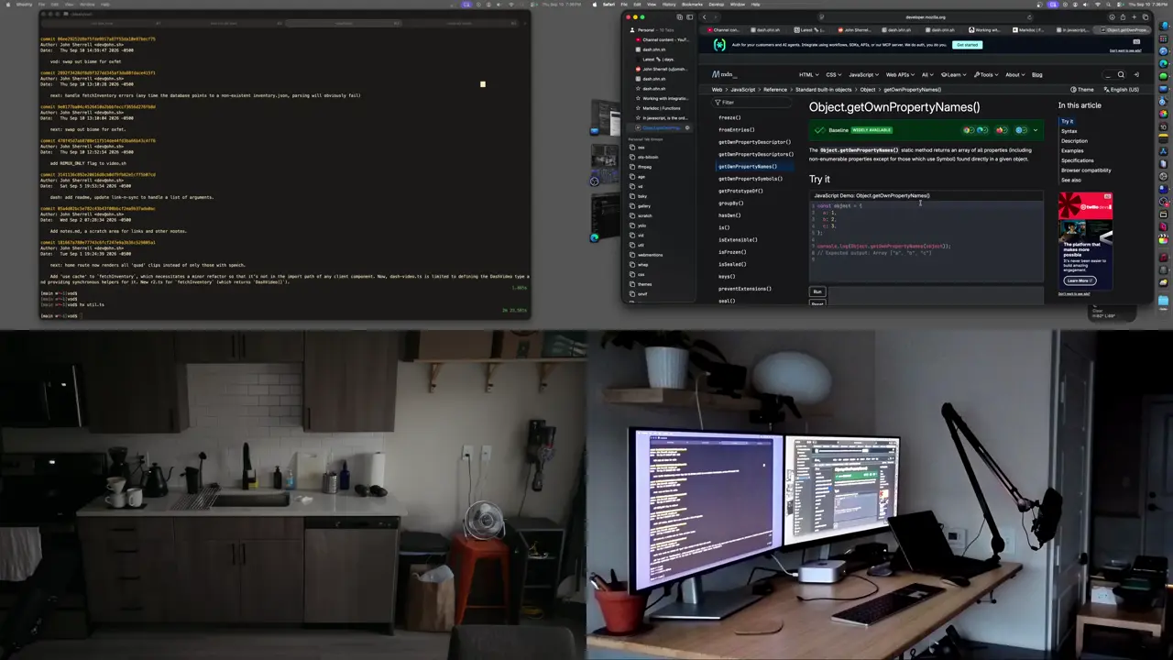Click Safari new tab plus icon
Image resolution: width=1173 pixels, height=660 pixels.
1134,16
